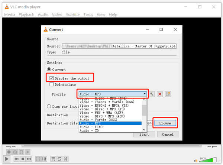Open the Subtitle menu
Viewport: 223px width, 165px height.
pos(73,14)
